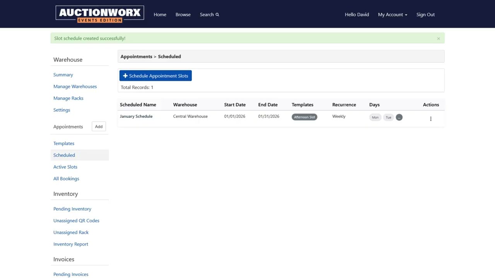This screenshot has width=495, height=278.
Task: Click the Appointments > Scheduled breadcrumb
Action: click(x=150, y=56)
